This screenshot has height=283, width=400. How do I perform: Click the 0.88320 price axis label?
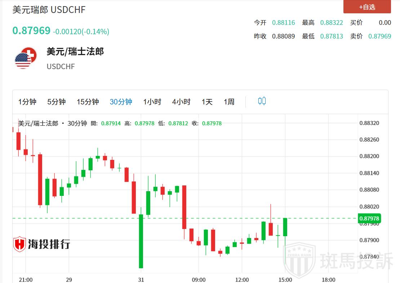pos(369,123)
